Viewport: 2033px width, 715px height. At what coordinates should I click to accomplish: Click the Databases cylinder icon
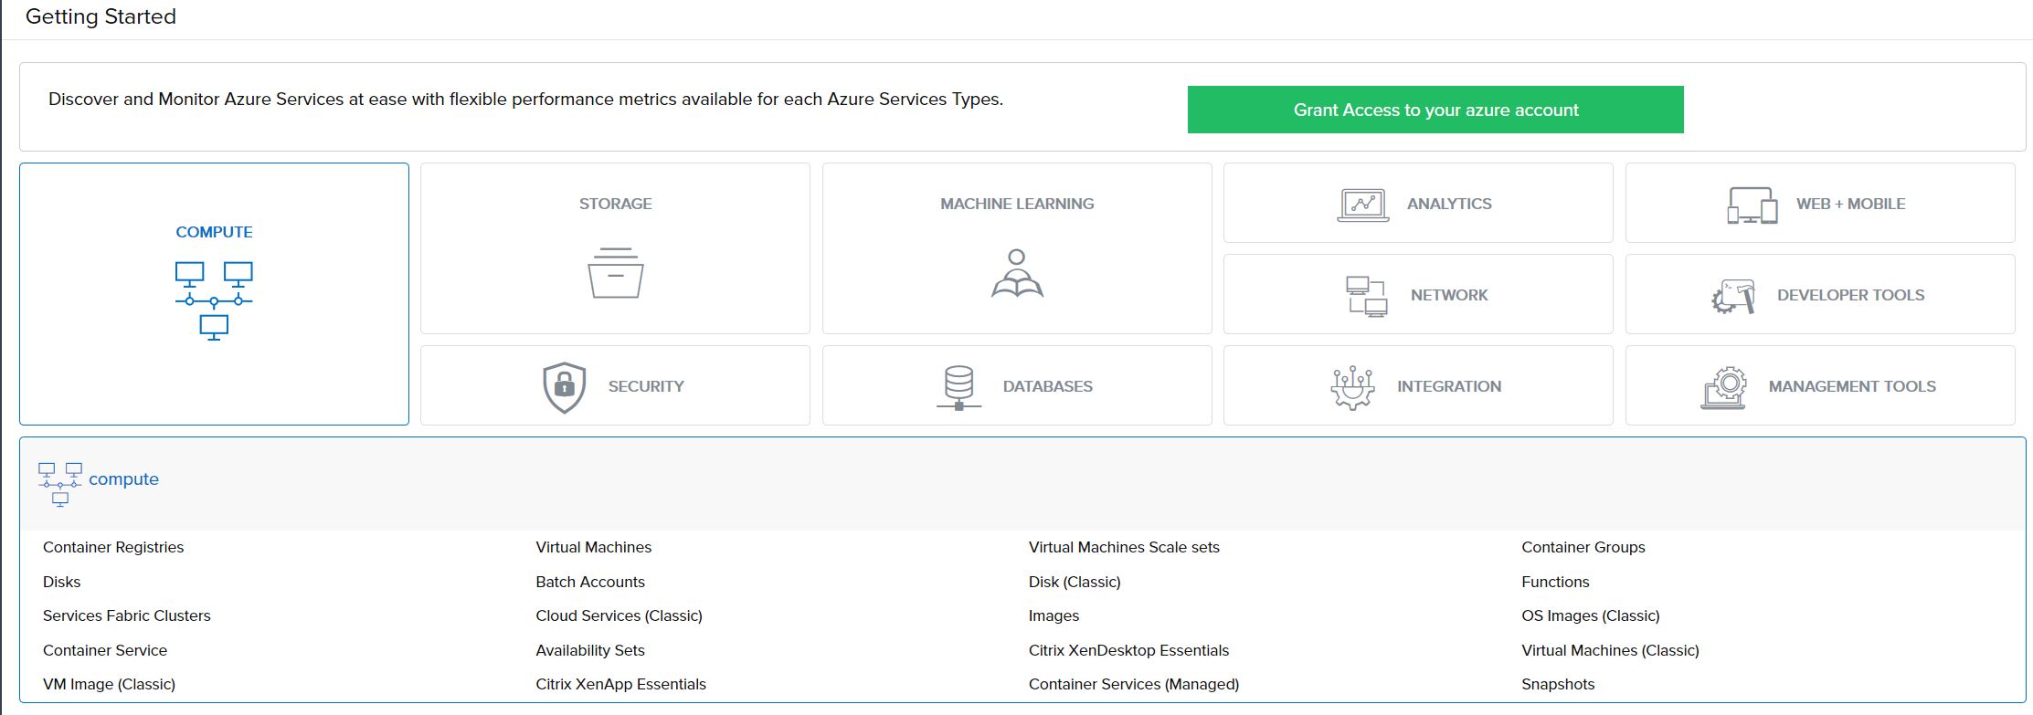tap(958, 387)
